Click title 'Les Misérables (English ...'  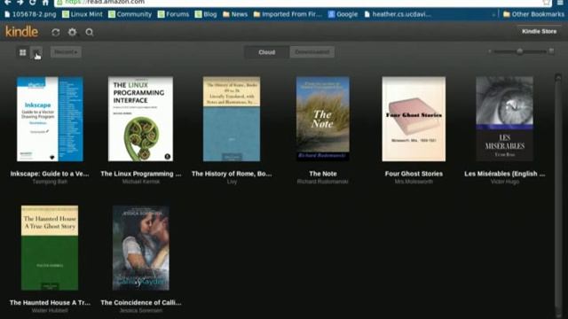pyautogui.click(x=505, y=174)
